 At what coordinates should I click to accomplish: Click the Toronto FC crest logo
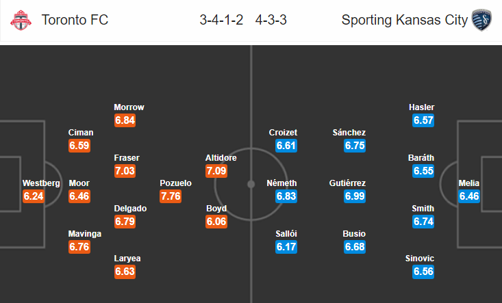[21, 20]
